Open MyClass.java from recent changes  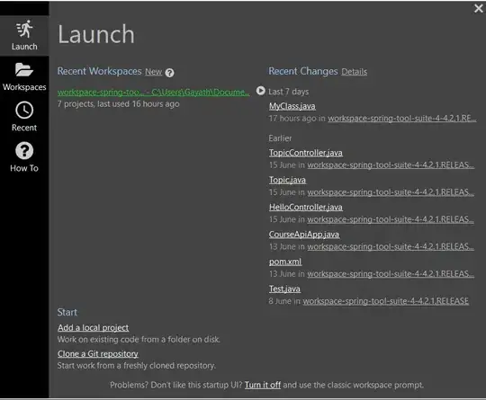click(292, 106)
